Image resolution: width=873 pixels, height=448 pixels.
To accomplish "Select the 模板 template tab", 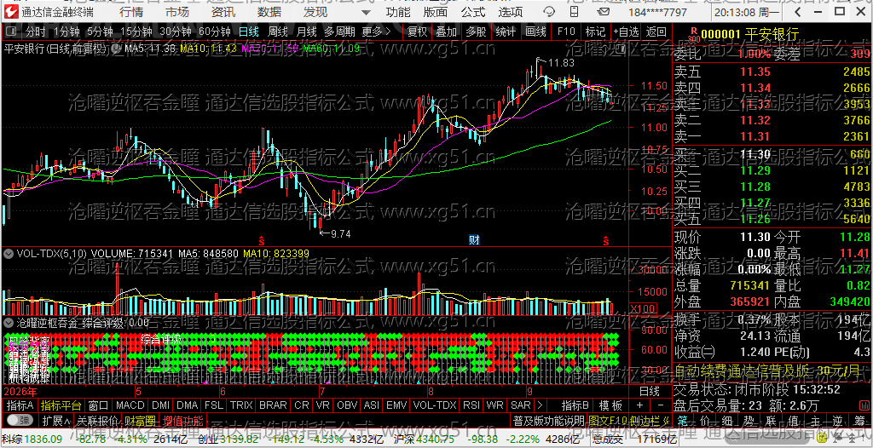I will [610, 405].
